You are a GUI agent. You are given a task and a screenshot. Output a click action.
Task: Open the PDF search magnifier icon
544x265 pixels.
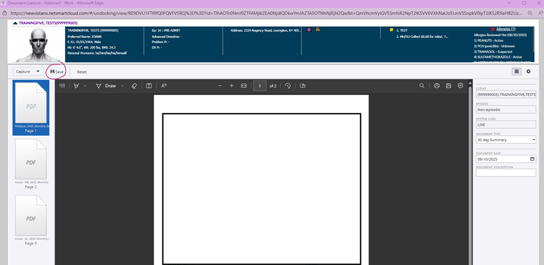(422, 86)
